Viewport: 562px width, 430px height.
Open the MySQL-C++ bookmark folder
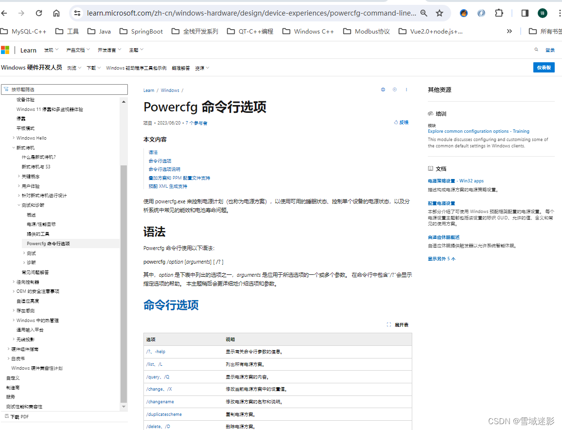point(23,32)
